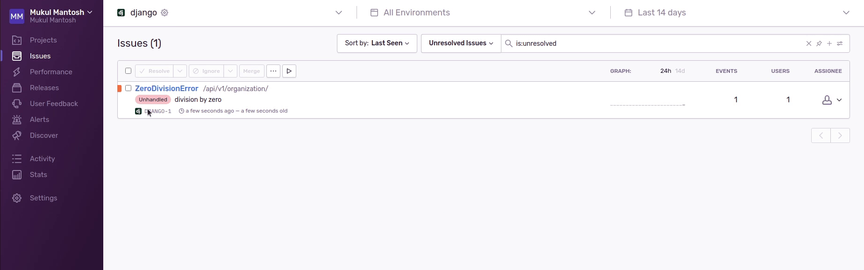This screenshot has height=270, width=864.
Task: Check the select all issues checkbox
Action: tap(128, 71)
